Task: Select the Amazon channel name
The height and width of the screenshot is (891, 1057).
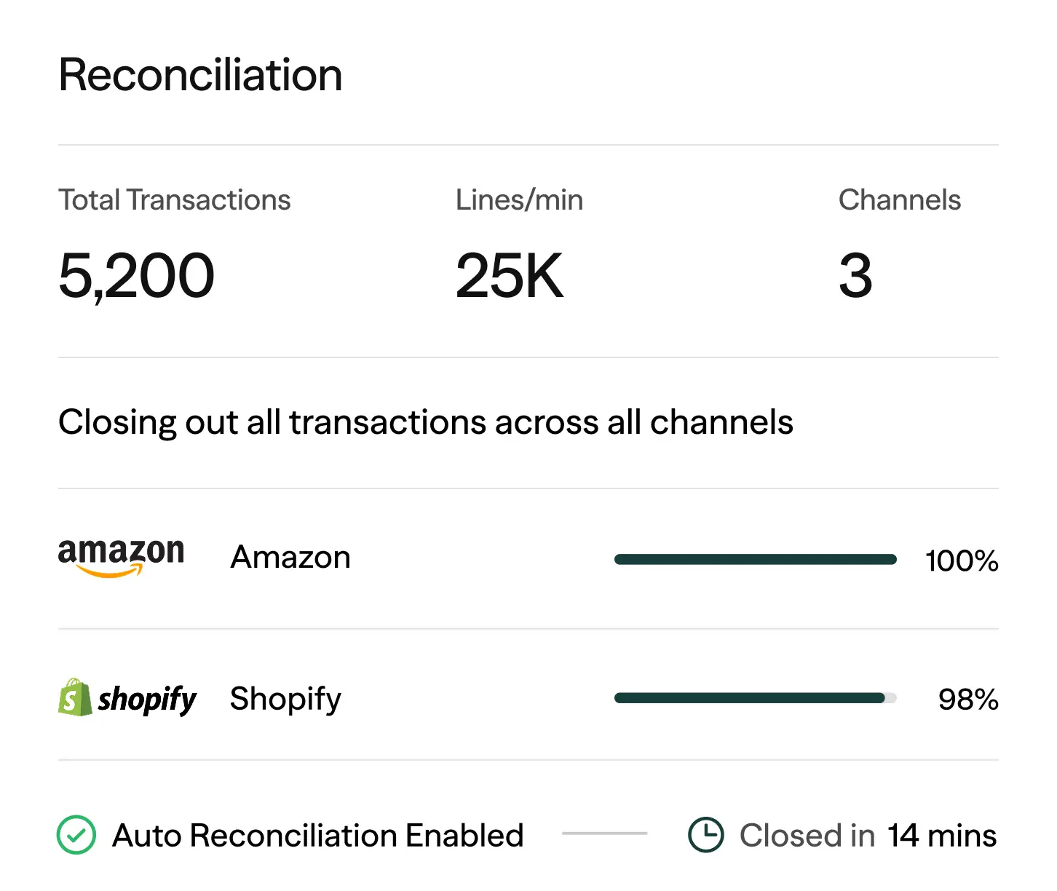Action: pos(290,558)
